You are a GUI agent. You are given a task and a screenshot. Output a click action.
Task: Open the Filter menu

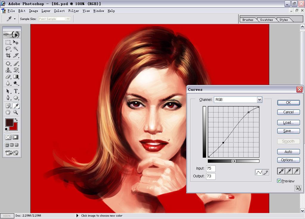tap(74, 11)
